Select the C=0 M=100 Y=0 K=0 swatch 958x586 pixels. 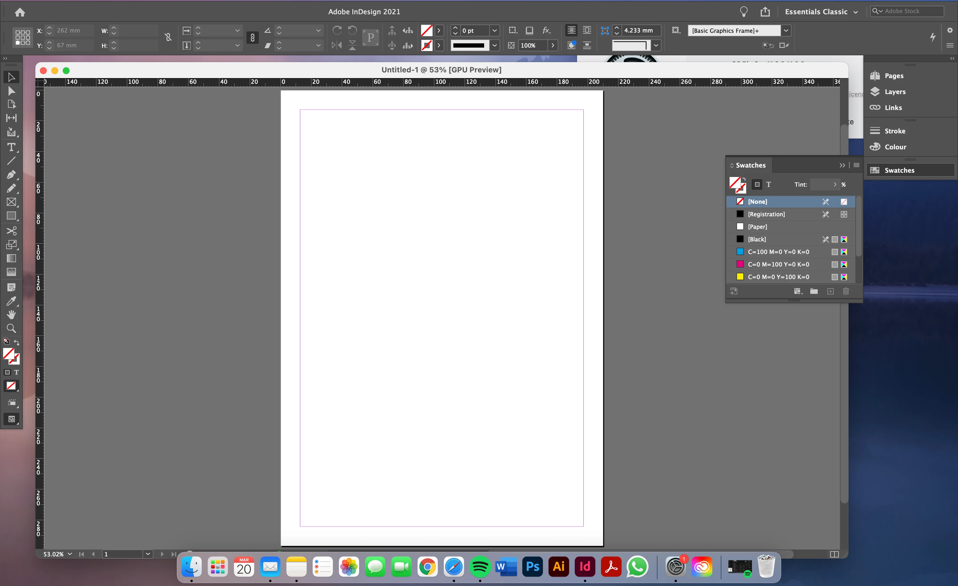tap(778, 264)
